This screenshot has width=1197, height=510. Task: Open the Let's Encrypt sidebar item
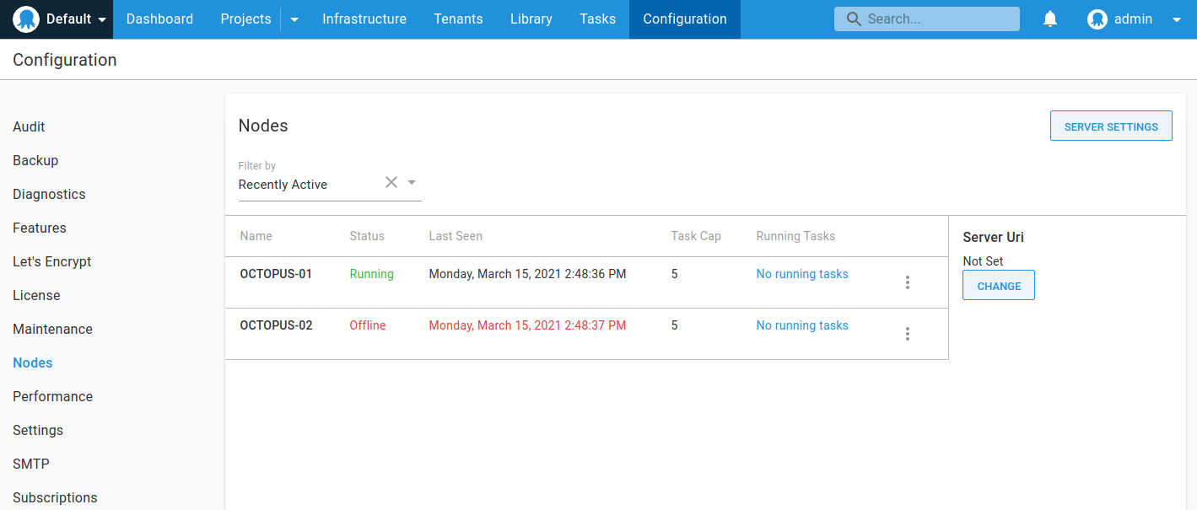[x=52, y=261]
